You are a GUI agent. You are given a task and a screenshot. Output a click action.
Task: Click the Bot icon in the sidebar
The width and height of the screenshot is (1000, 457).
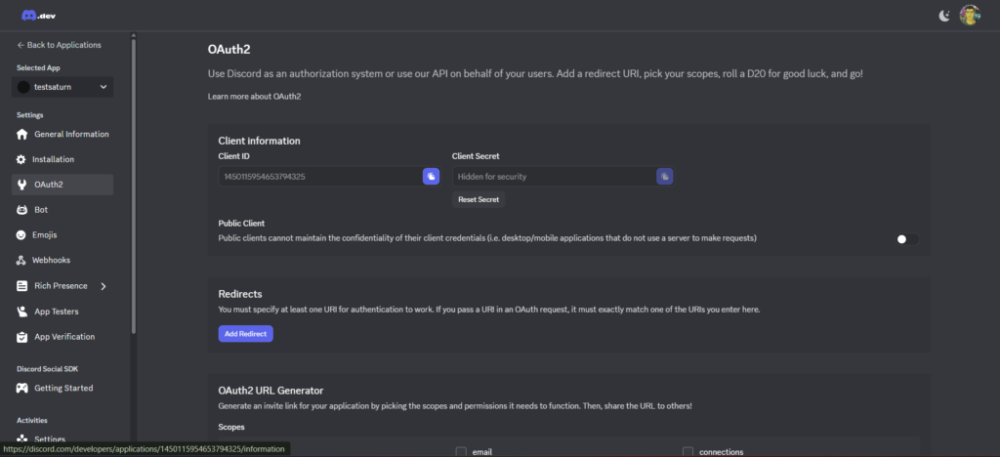coord(22,210)
